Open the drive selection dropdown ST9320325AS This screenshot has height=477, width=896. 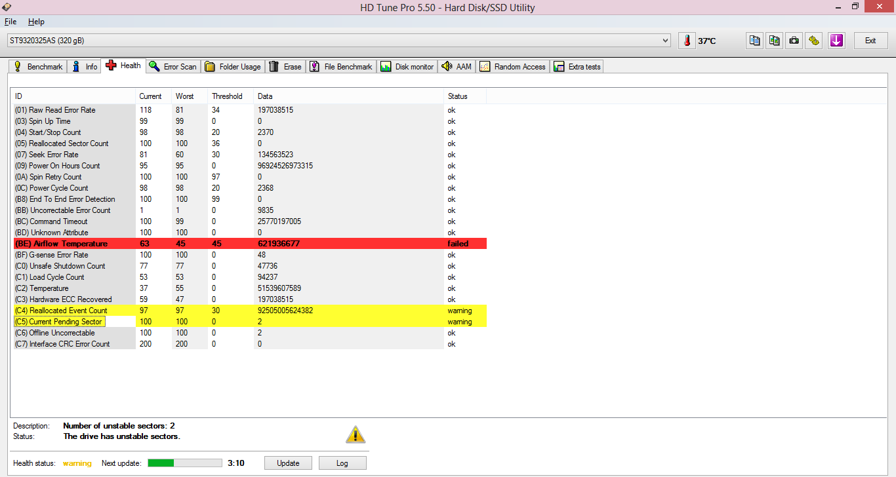click(x=339, y=41)
